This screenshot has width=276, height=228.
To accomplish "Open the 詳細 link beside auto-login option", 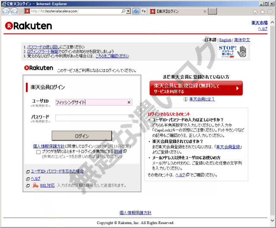I will pos(118,151).
